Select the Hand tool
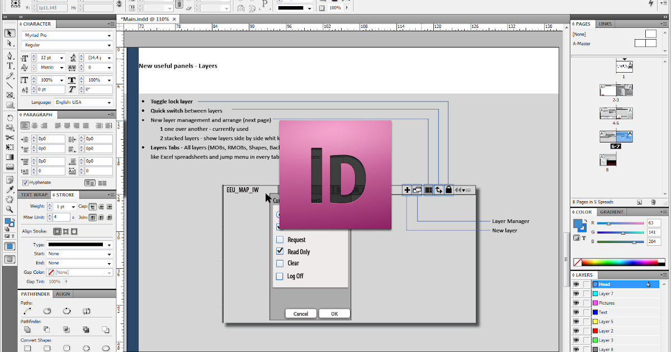 pos(10,199)
